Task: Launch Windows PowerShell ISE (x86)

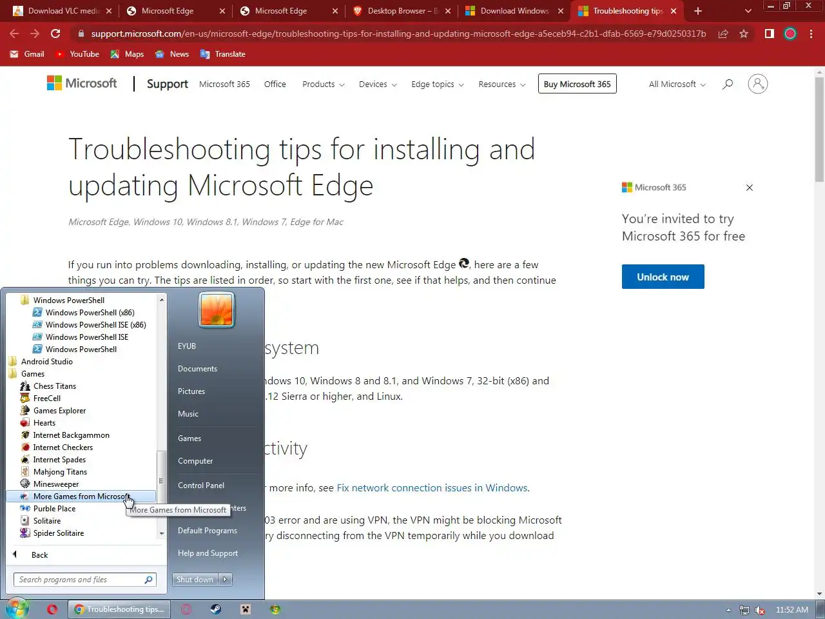Action: 95,325
